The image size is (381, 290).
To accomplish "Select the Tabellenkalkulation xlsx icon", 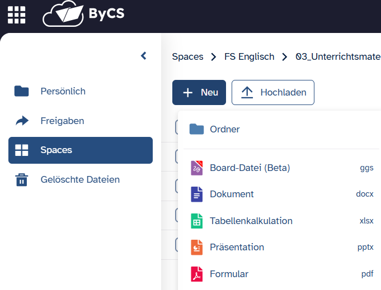I will click(x=196, y=221).
